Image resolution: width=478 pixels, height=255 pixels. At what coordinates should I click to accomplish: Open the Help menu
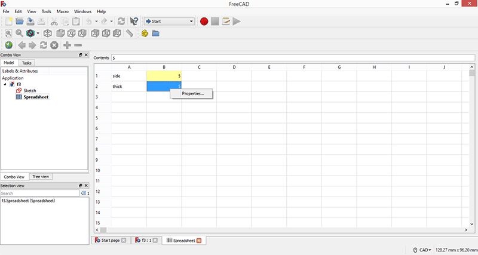pyautogui.click(x=101, y=11)
